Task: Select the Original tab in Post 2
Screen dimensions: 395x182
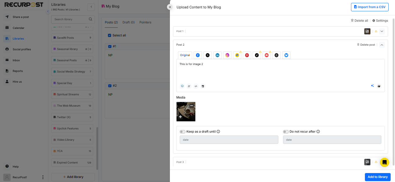Action: click(185, 55)
